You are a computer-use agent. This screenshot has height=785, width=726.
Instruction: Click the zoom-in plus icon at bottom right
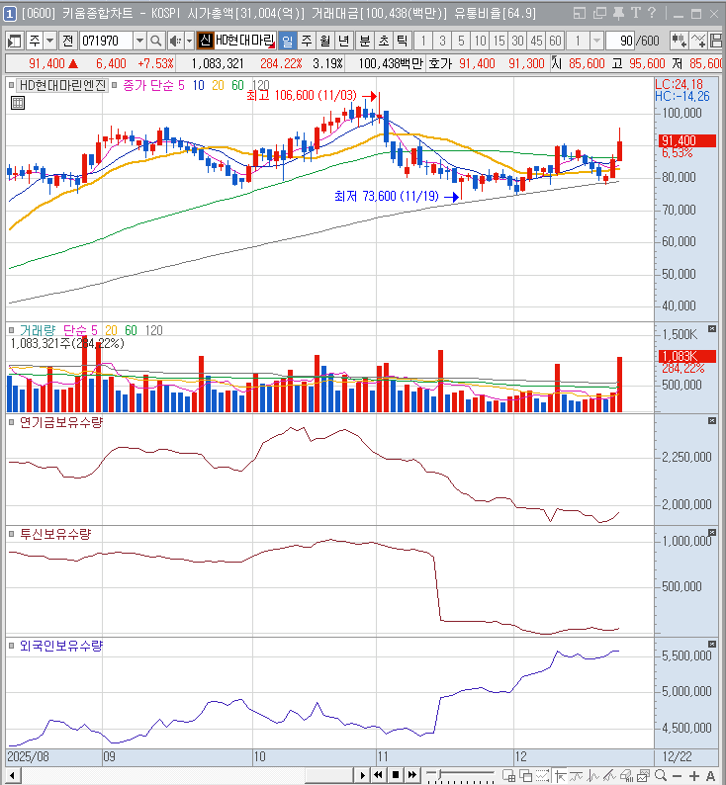tap(692, 775)
